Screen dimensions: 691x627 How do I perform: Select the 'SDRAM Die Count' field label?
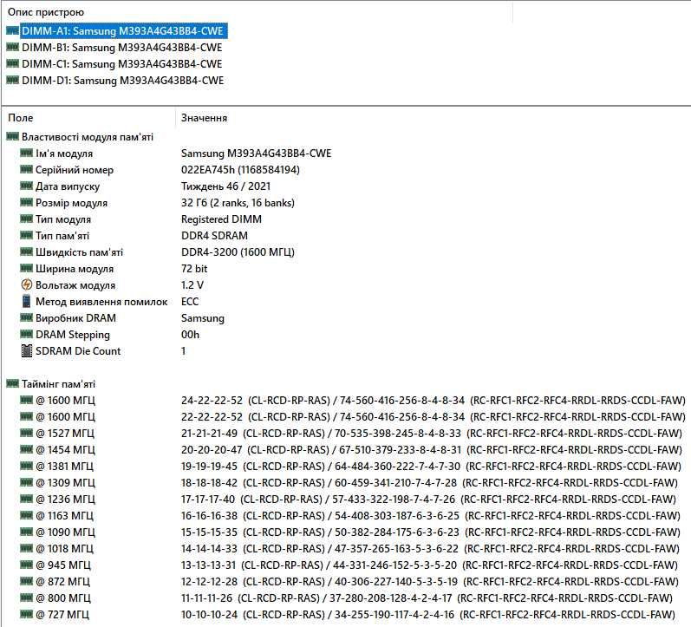[78, 351]
